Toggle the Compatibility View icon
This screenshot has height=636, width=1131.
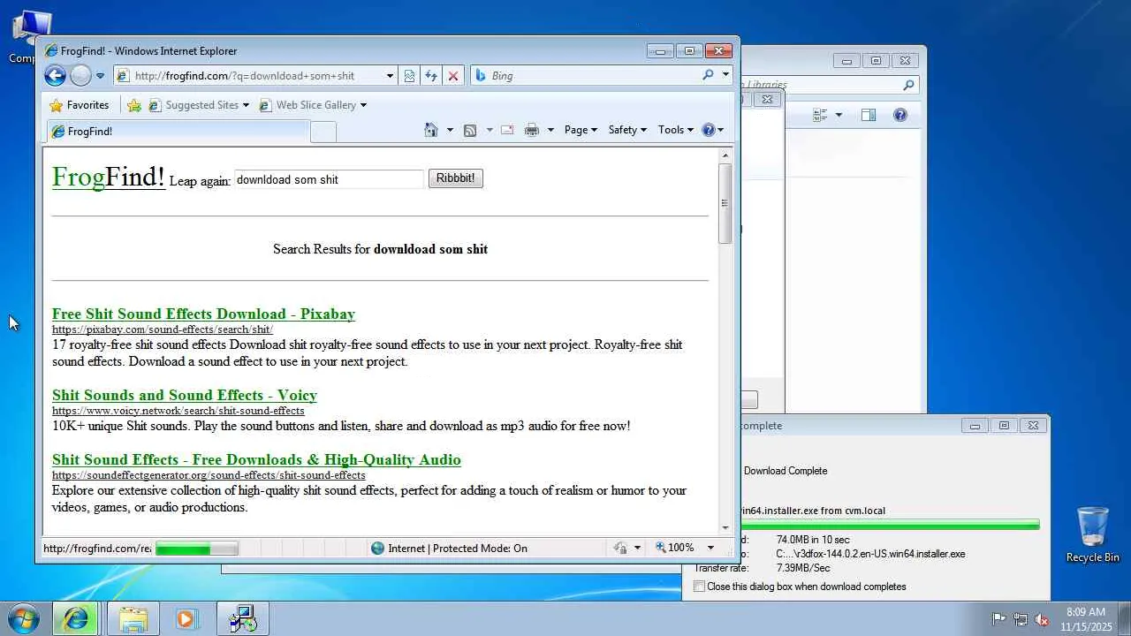click(x=409, y=76)
